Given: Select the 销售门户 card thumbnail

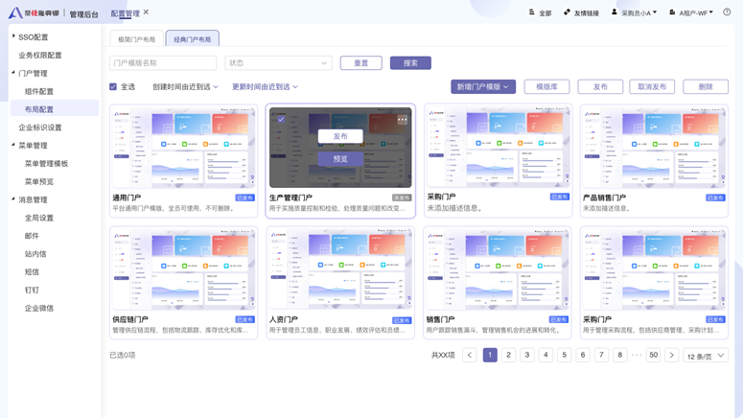Looking at the screenshot, I should coord(497,269).
